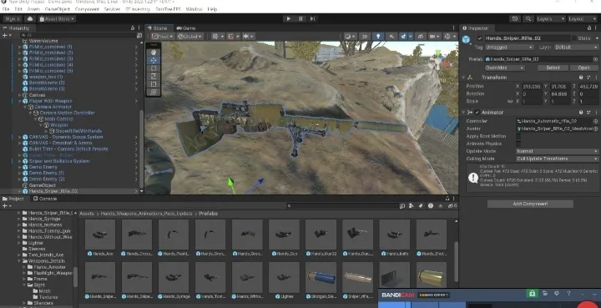Lock the Inspector panel
The image size is (601, 308).
point(589,28)
